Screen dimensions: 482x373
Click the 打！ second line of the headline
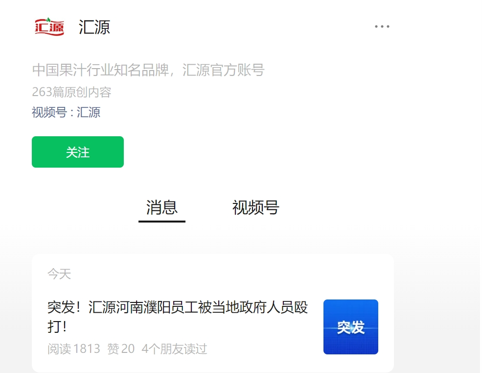click(57, 326)
